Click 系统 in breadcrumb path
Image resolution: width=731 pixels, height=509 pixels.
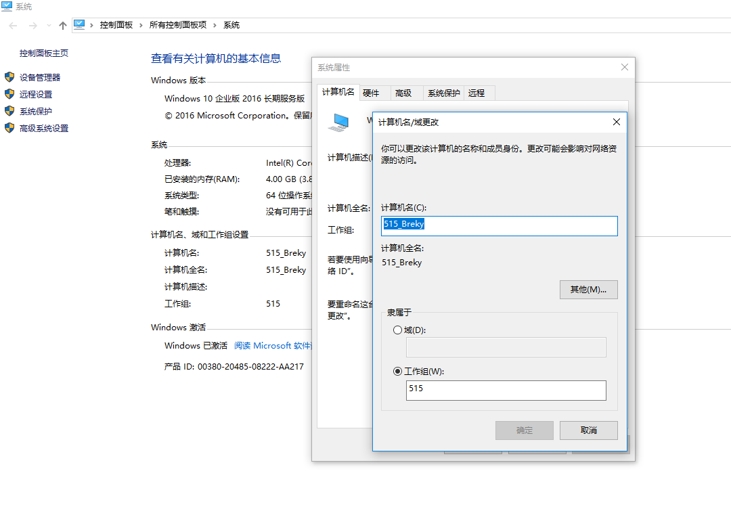pos(231,25)
